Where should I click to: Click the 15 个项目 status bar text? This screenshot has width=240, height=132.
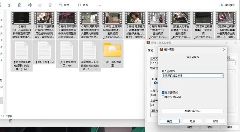[x=7, y=116]
